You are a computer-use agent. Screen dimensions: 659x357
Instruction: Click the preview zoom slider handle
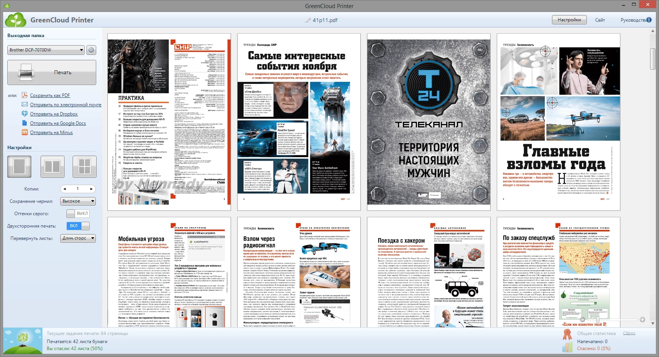pyautogui.click(x=598, y=320)
